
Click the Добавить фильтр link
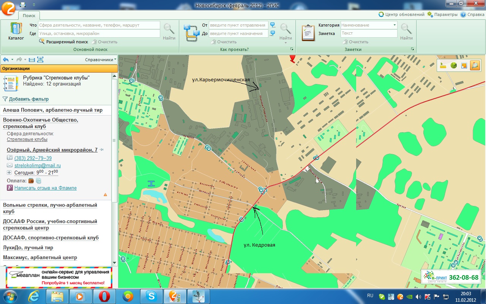point(28,99)
